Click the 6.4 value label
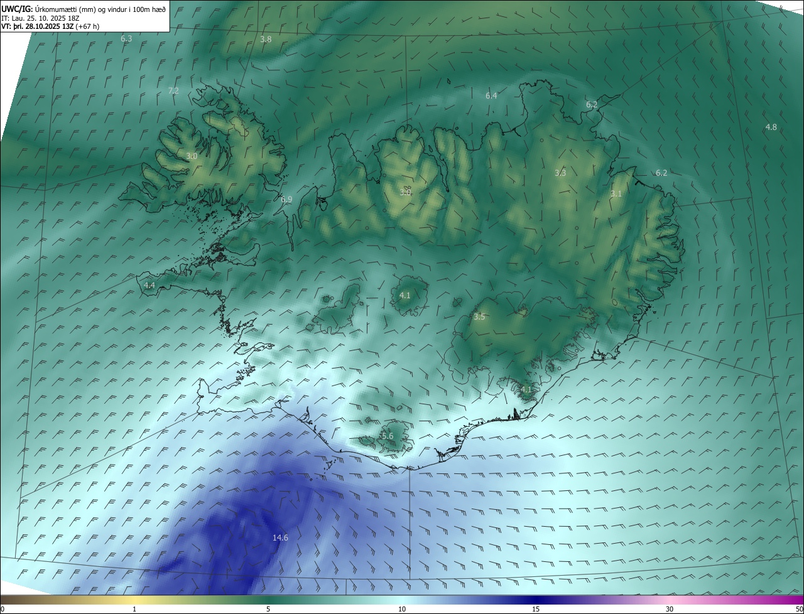804x614 pixels. 491,96
